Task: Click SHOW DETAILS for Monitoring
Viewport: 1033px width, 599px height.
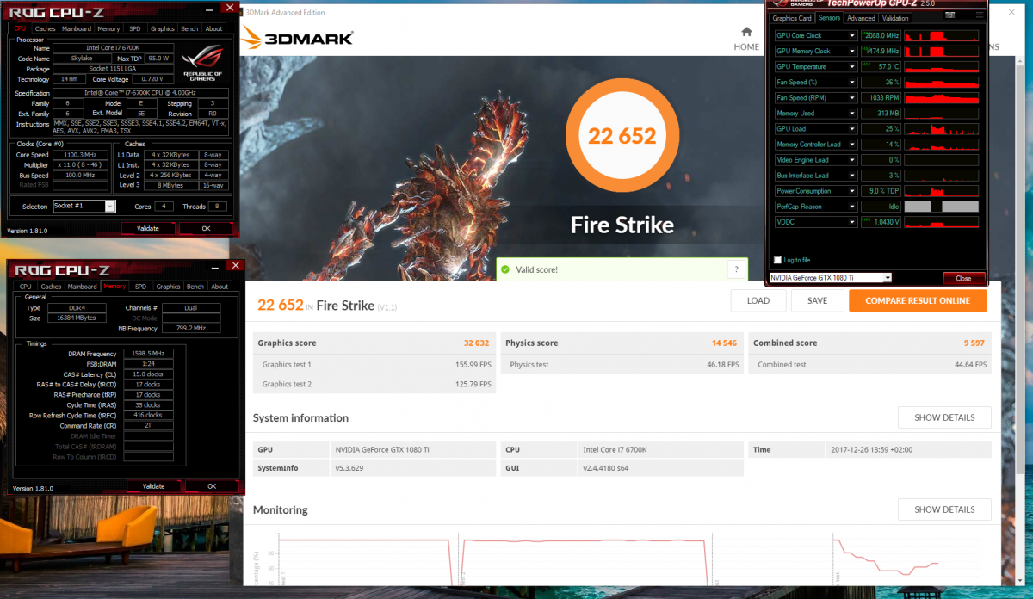Action: click(944, 509)
